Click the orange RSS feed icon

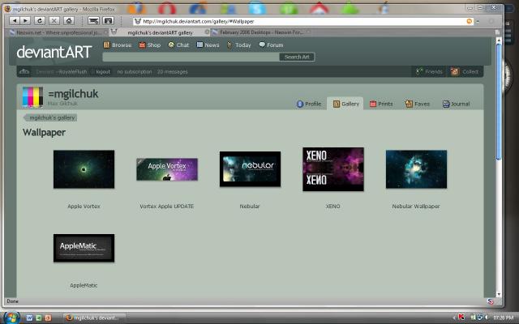(x=469, y=22)
